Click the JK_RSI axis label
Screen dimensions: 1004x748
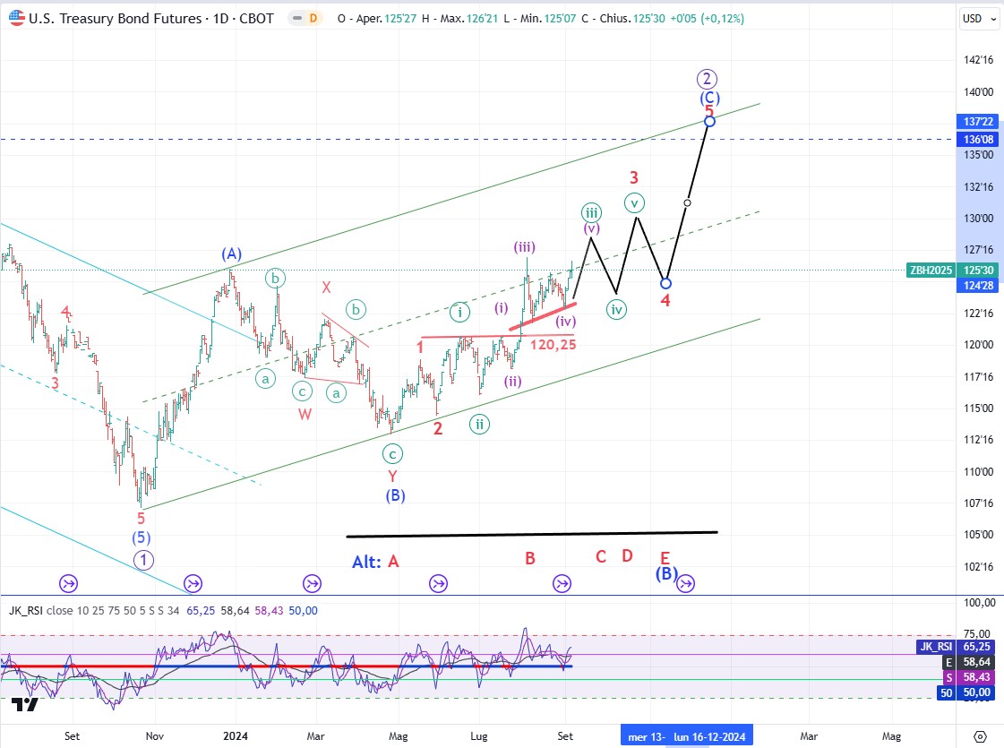click(936, 647)
